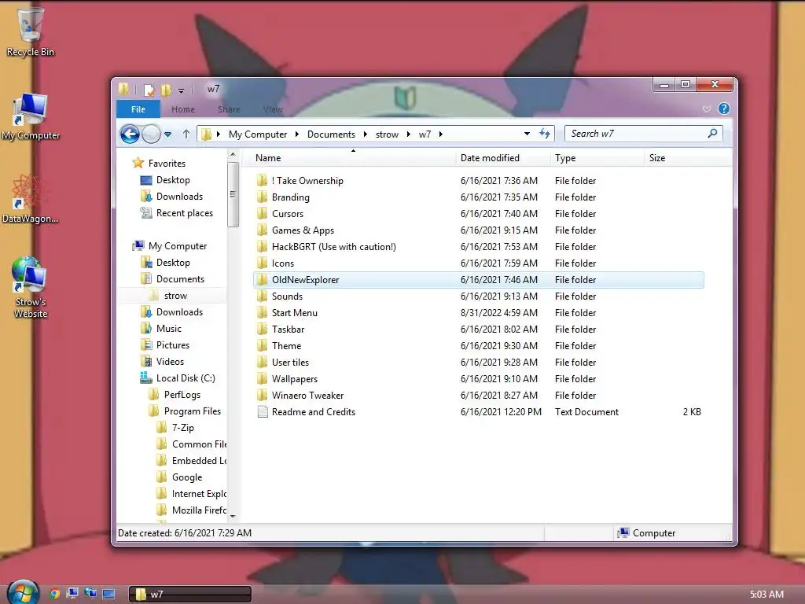Open the DataWagon desktop shortcut

30,199
